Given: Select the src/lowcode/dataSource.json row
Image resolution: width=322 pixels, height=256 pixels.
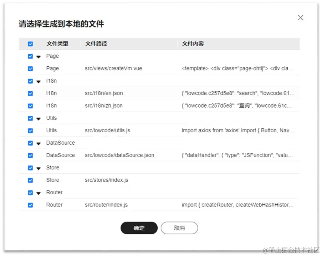Looking at the screenshot, I should click(119, 155).
